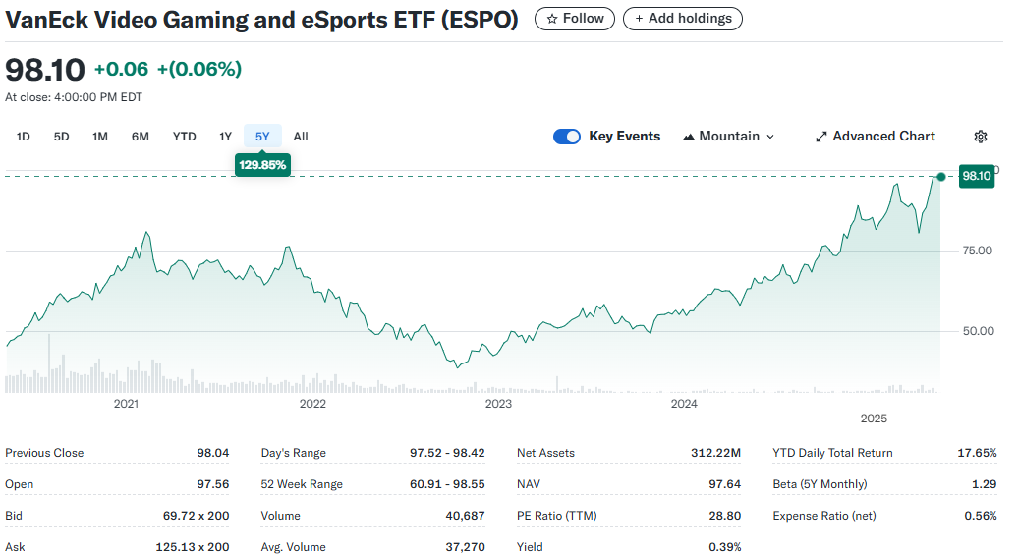Click the 75.00 price axis label
Screen dimensions: 1018x559
pyautogui.click(x=978, y=251)
